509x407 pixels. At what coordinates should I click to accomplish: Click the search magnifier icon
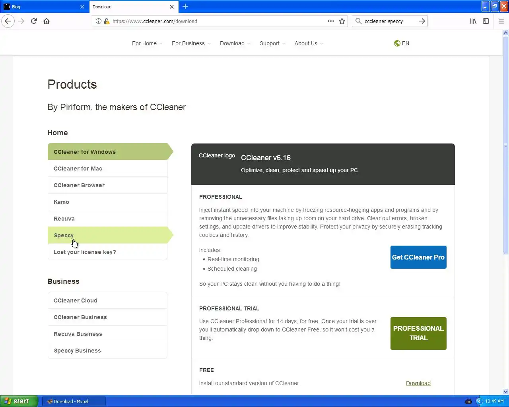tap(358, 21)
